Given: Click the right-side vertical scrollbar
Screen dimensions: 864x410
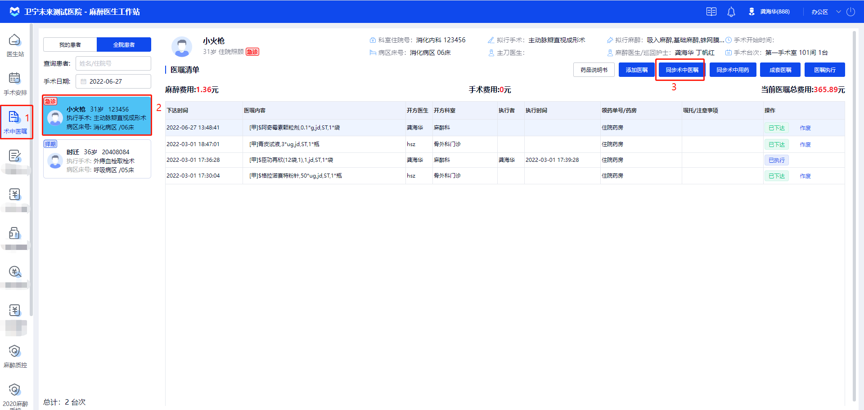Looking at the screenshot, I should (854, 216).
